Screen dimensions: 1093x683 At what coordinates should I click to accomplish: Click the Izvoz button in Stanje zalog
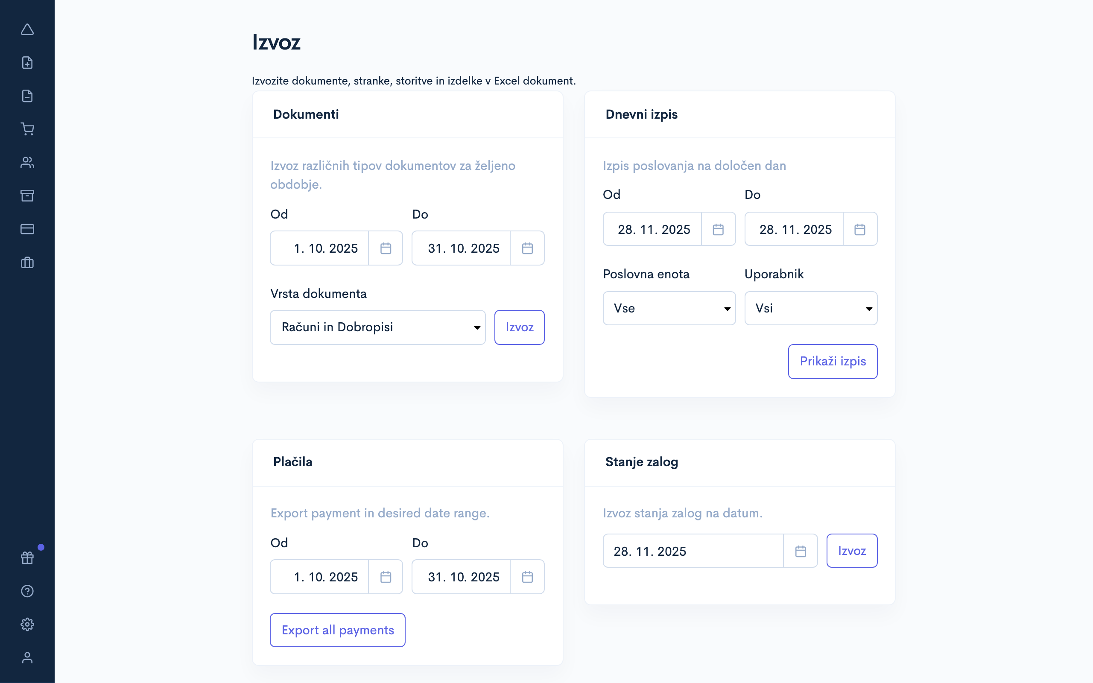(x=852, y=551)
